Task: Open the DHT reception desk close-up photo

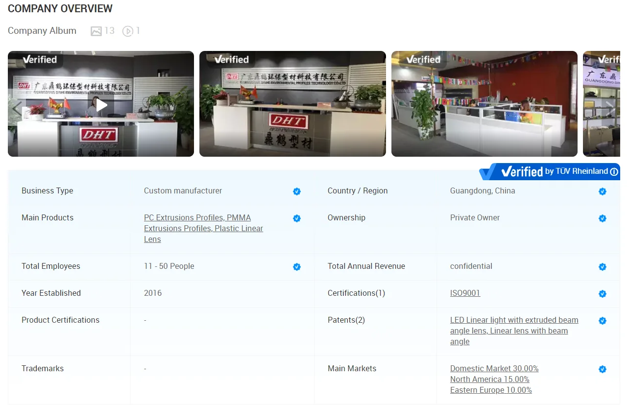Action: [292, 104]
